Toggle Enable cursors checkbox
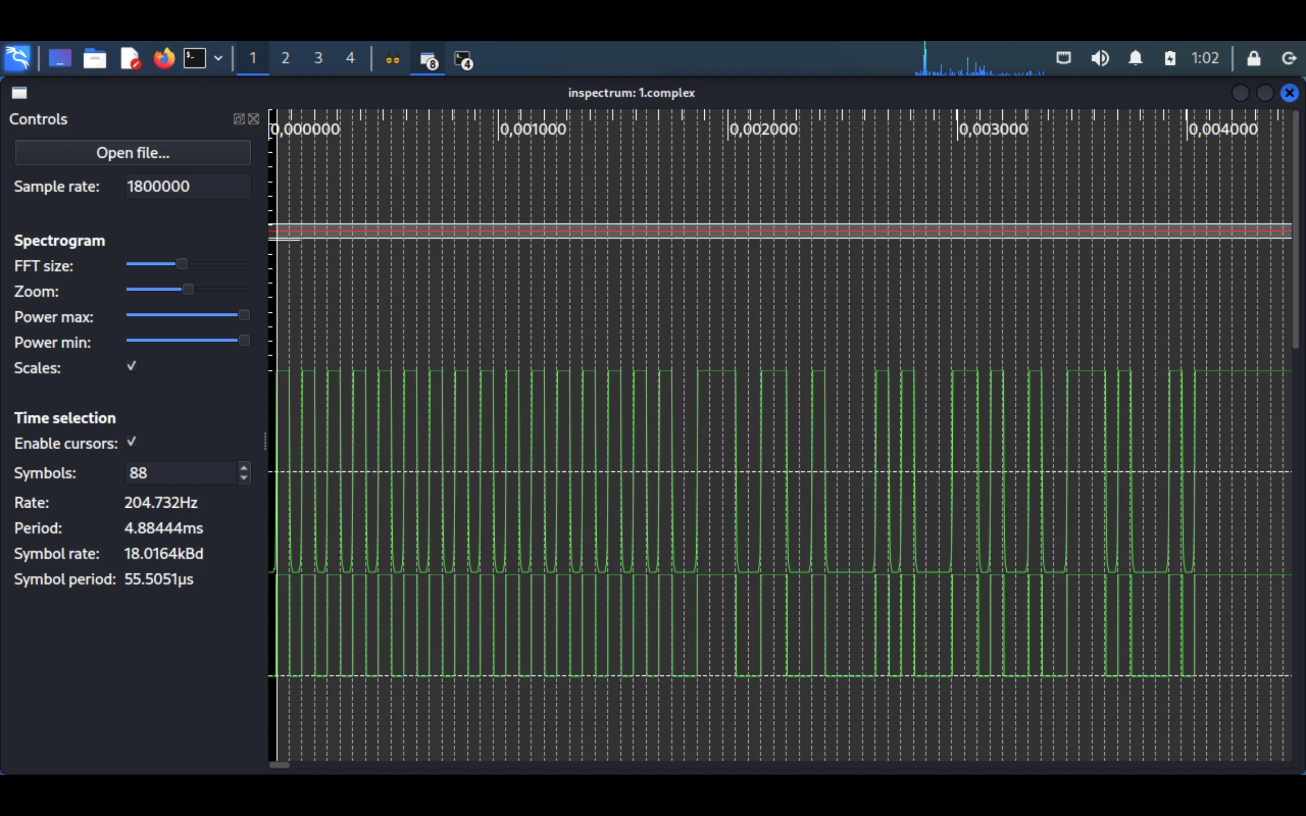The width and height of the screenshot is (1306, 816). pos(132,442)
